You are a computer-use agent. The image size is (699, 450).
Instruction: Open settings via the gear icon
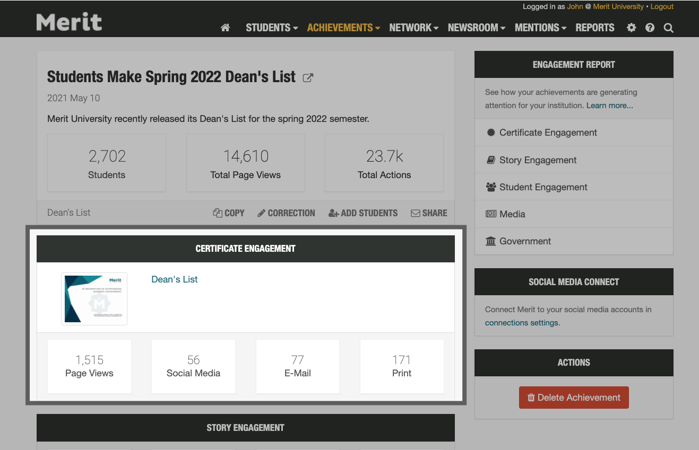click(631, 28)
